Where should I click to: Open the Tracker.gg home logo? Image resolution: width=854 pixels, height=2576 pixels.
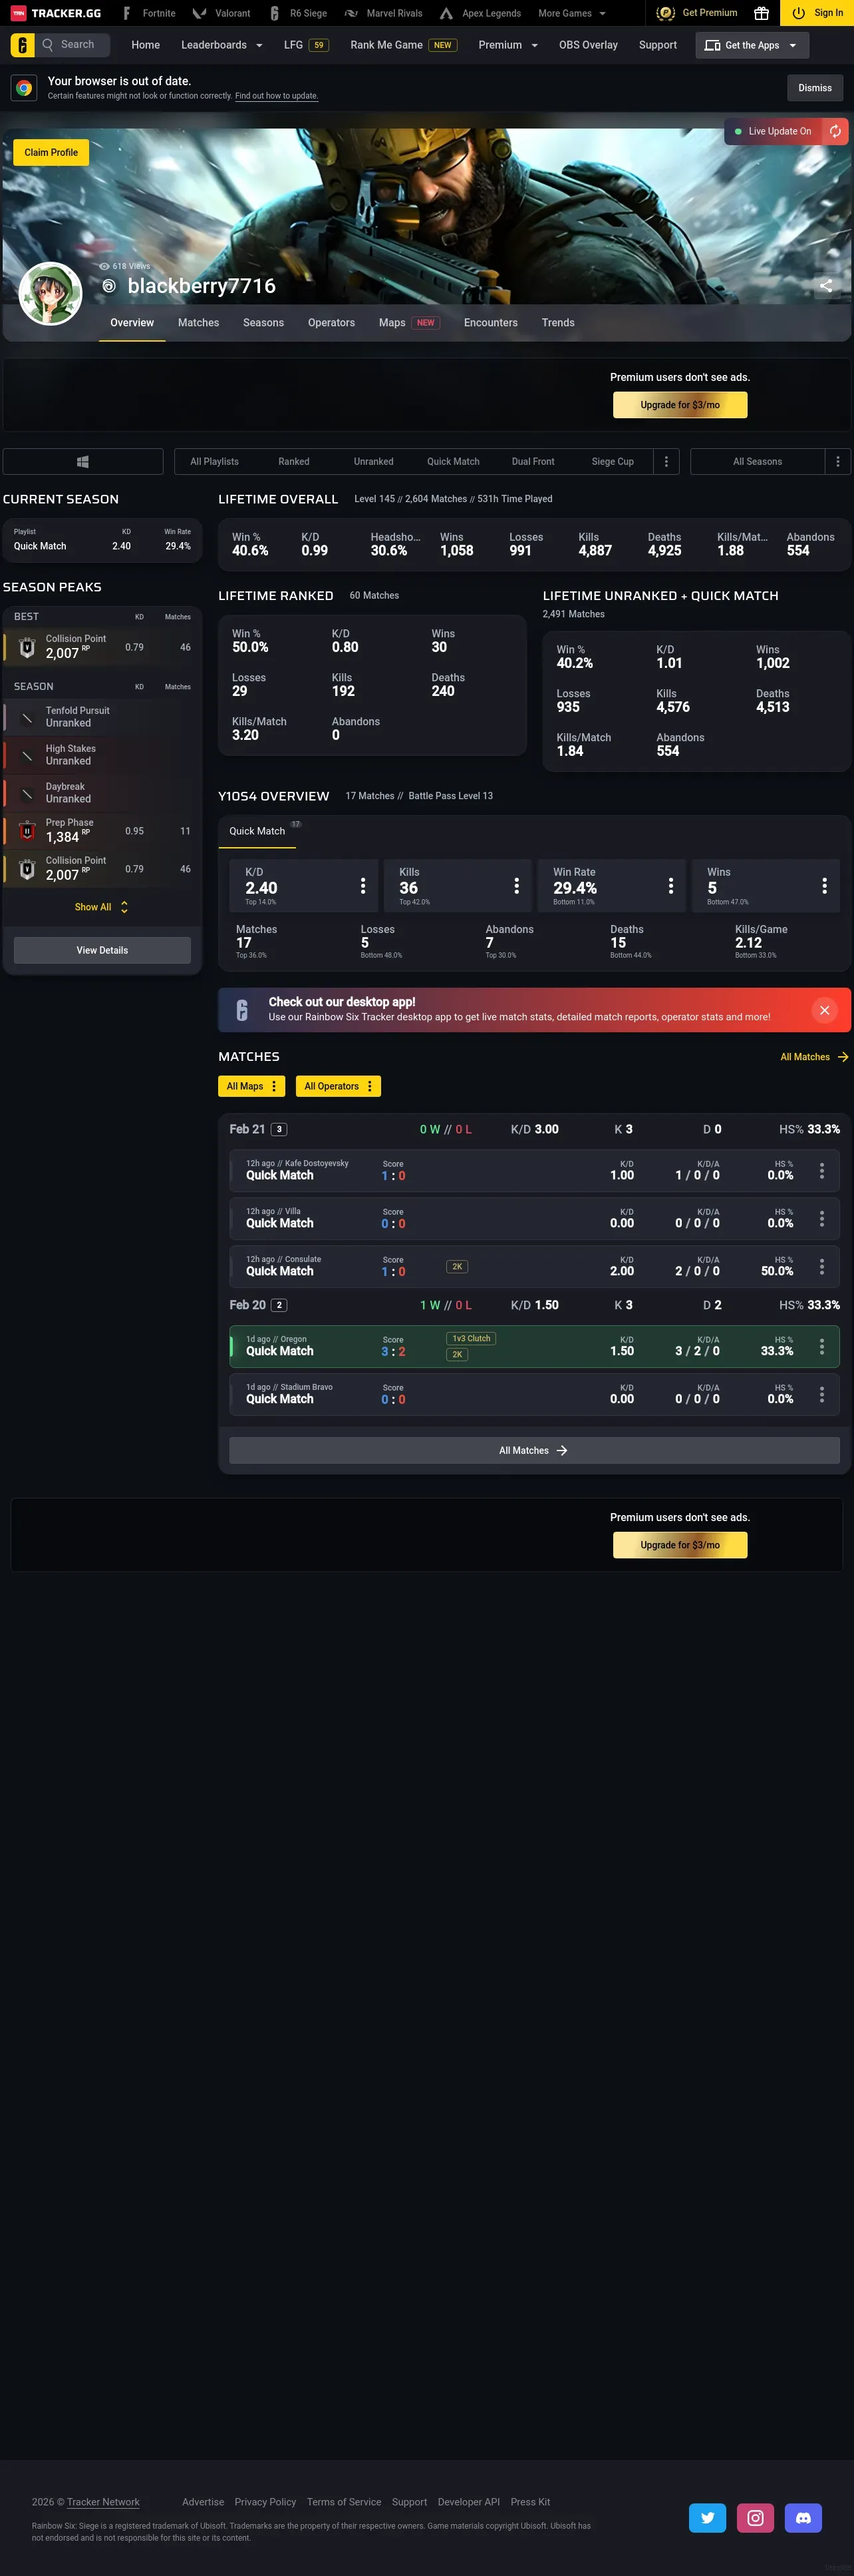(56, 13)
